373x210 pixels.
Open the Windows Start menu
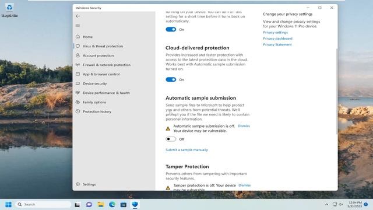(x=8, y=205)
